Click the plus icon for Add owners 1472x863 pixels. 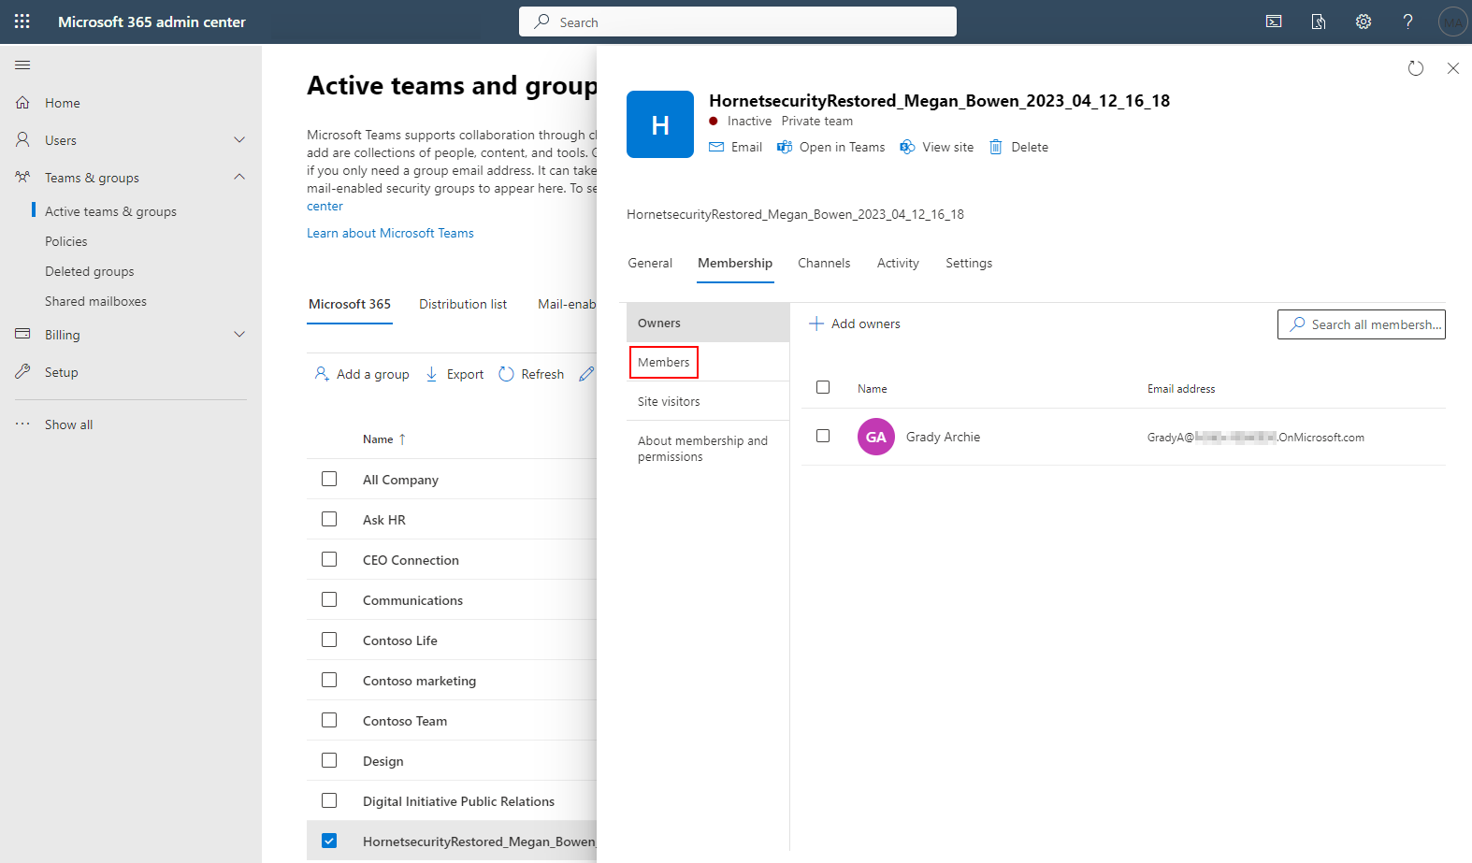816,324
